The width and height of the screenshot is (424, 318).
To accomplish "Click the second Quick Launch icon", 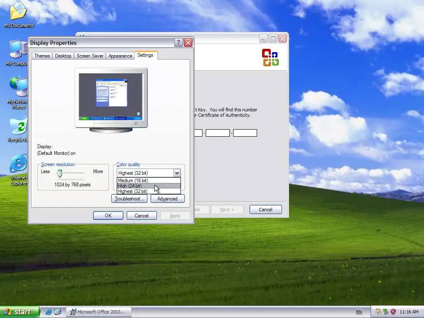I will point(58,312).
